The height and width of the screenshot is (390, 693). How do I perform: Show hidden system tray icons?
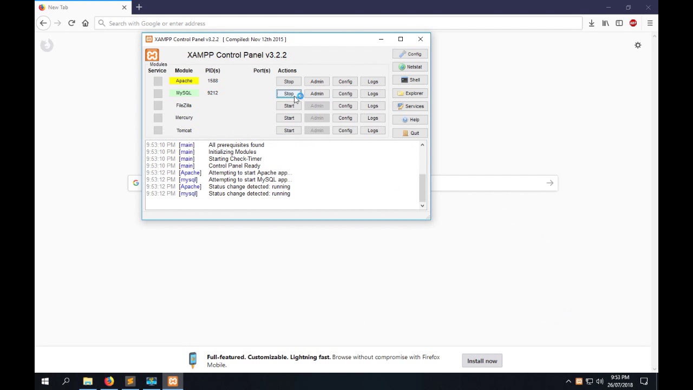point(568,381)
